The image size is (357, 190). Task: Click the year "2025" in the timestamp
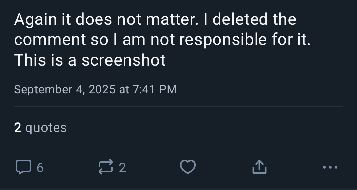[102, 89]
